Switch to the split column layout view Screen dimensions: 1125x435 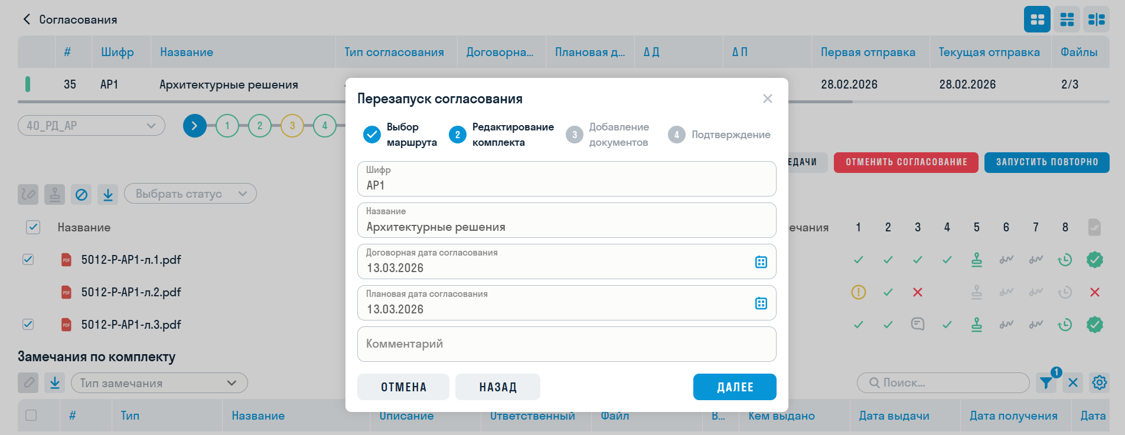[1096, 19]
